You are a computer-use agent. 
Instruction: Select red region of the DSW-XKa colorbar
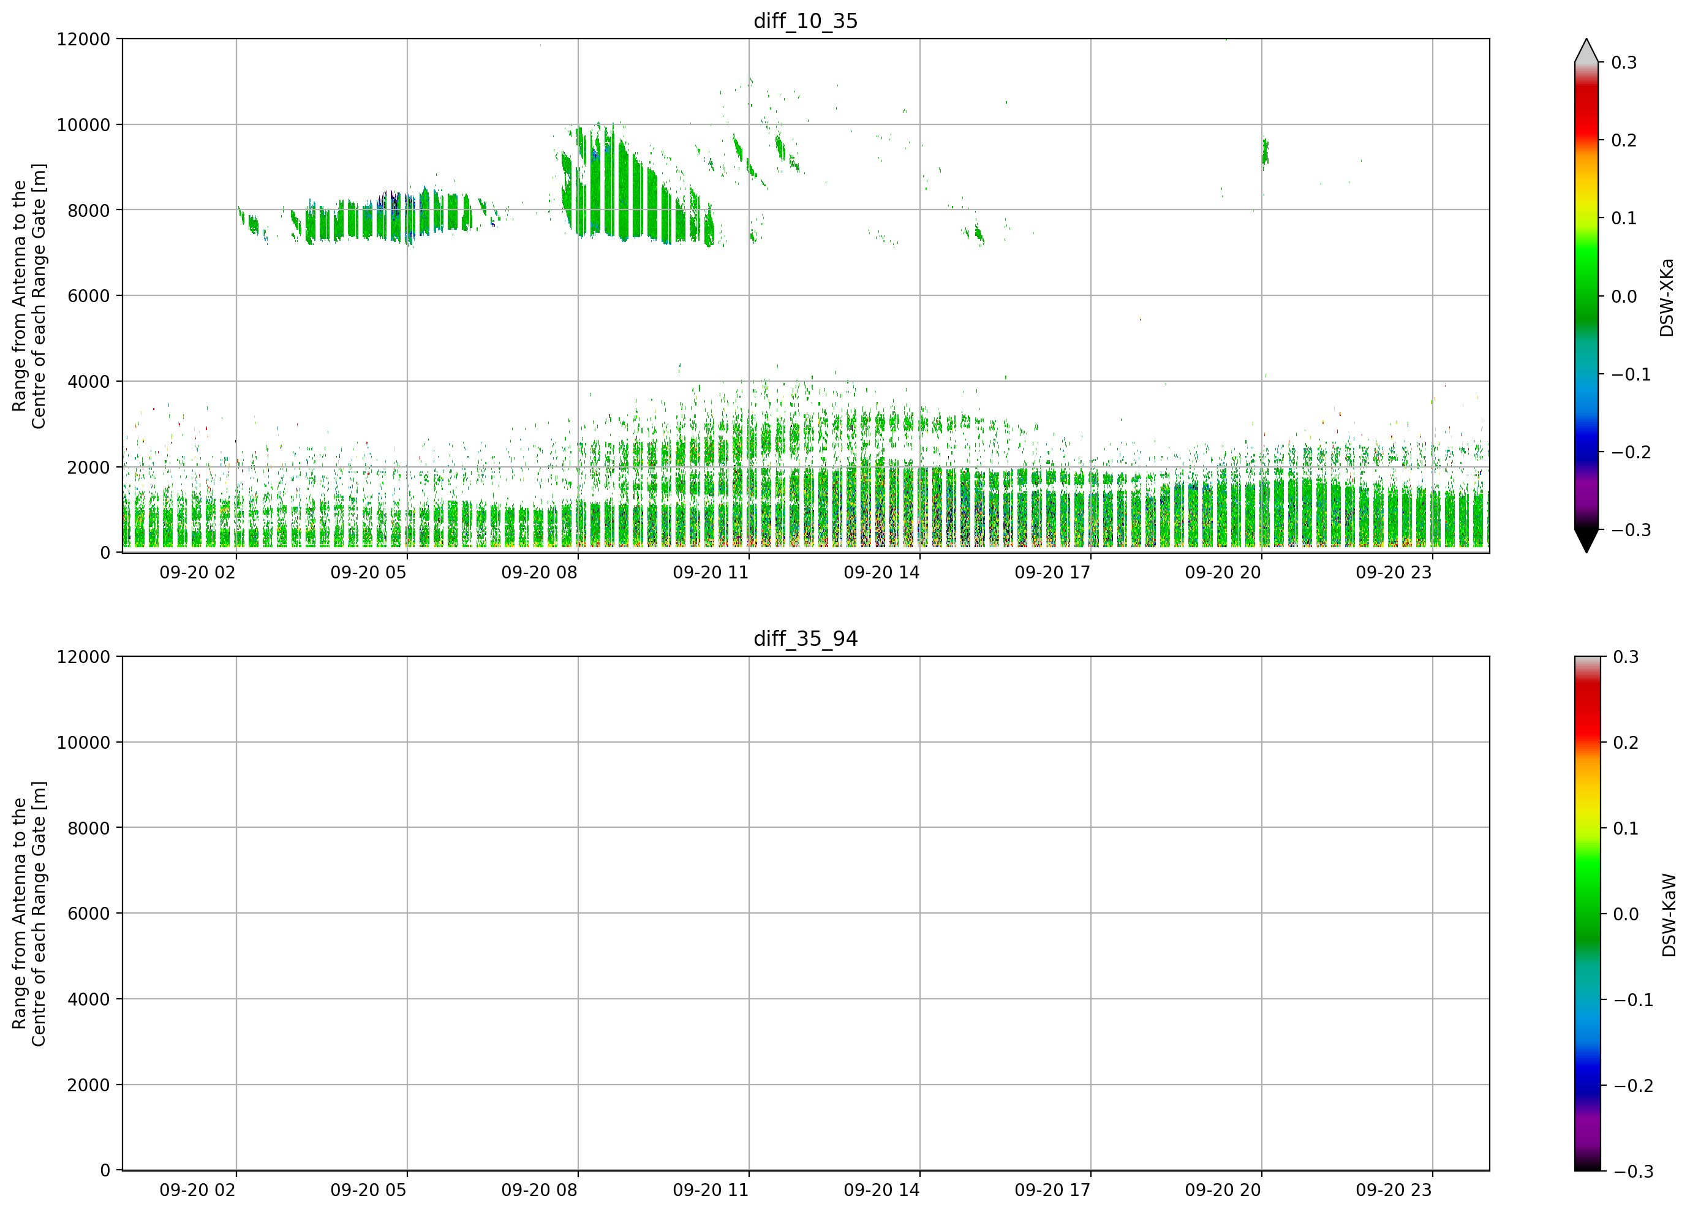click(x=1586, y=112)
